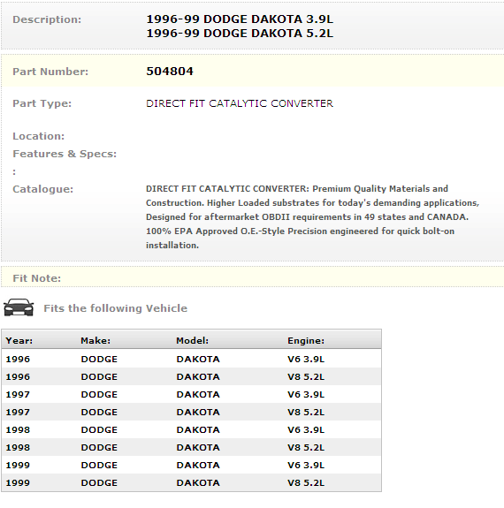Click V8 5.2L engine in the 1999 row
This screenshot has width=504, height=508.
pyautogui.click(x=306, y=482)
